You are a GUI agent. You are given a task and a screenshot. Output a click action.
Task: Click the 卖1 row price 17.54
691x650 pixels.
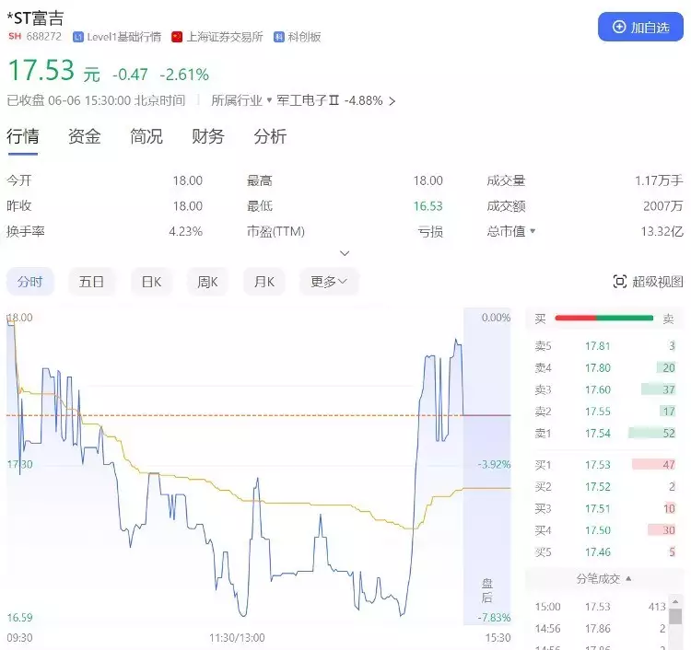tap(598, 434)
